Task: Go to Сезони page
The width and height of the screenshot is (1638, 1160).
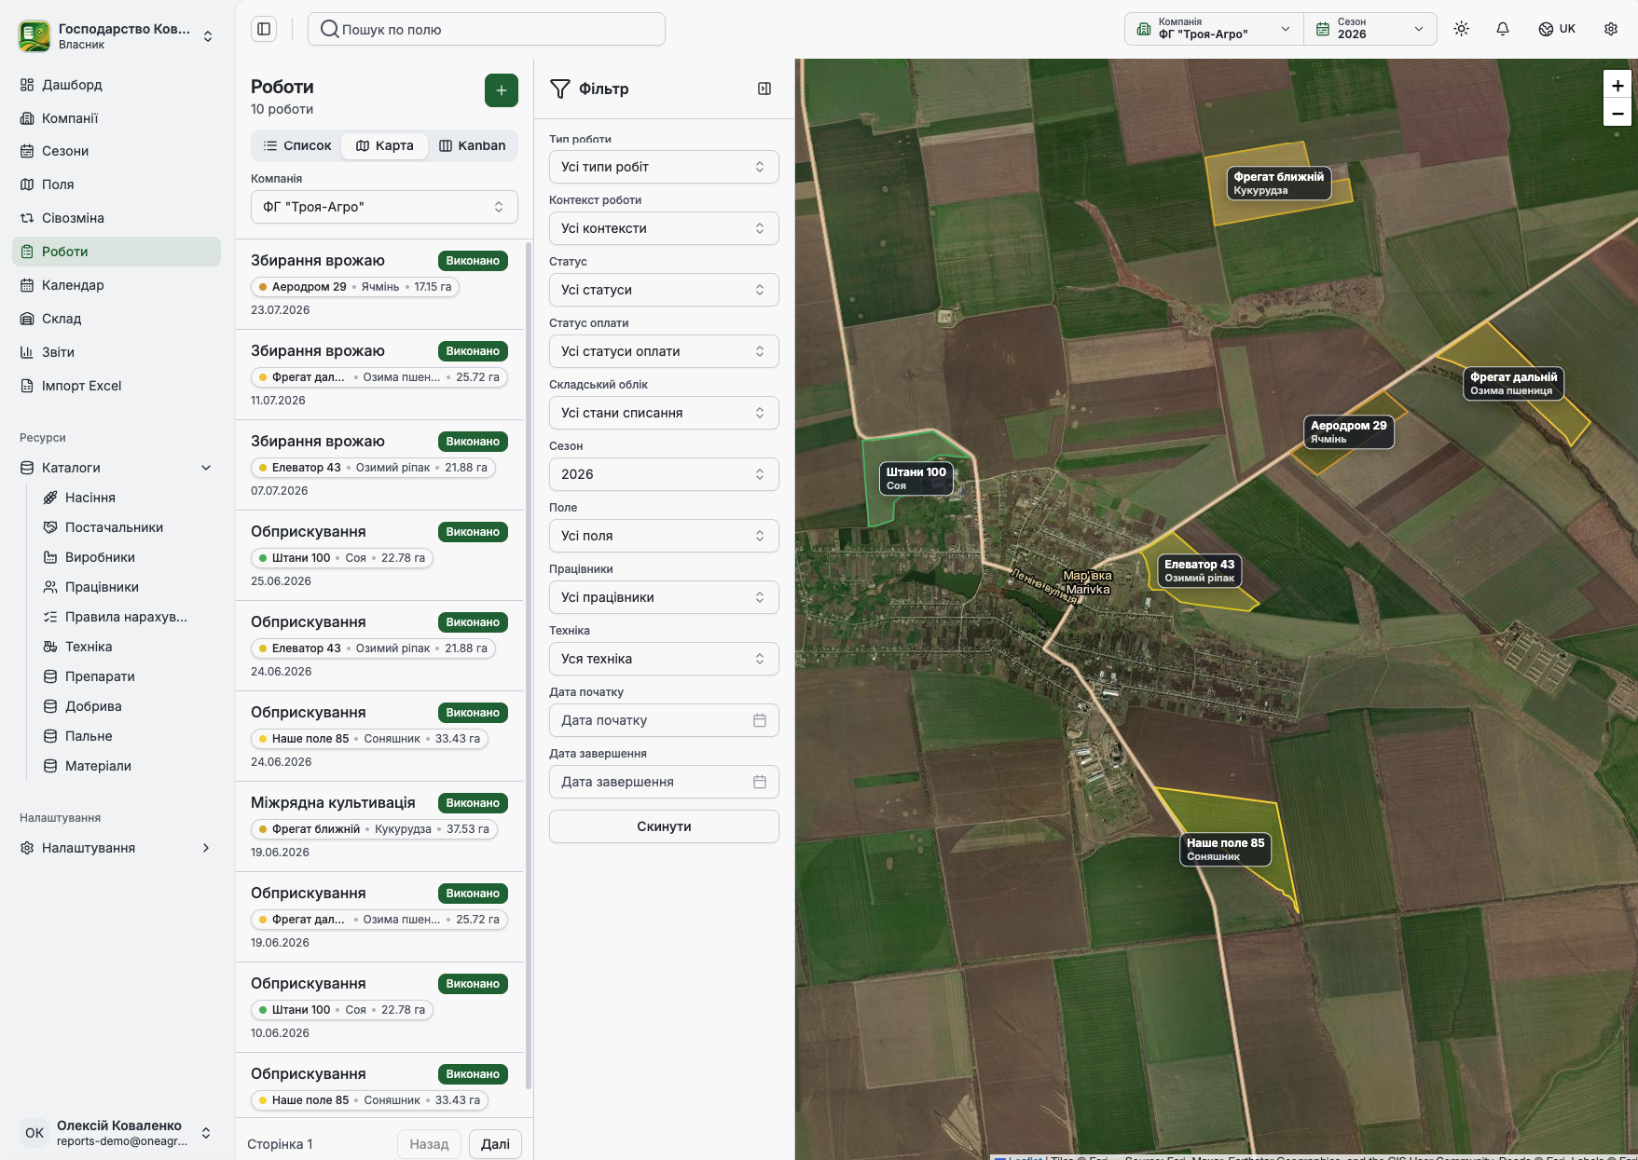Action: (x=117, y=151)
